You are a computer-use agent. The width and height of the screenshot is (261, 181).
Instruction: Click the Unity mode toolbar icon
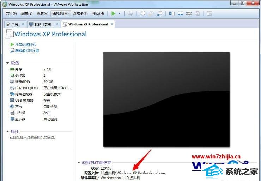click(198, 13)
